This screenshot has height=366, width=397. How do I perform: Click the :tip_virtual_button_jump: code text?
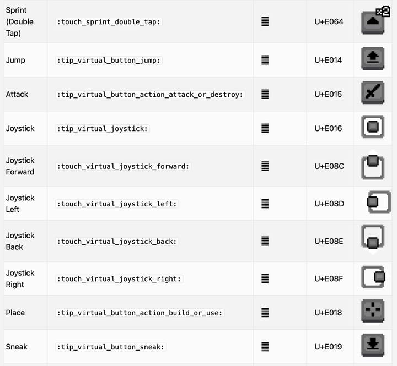pyautogui.click(x=109, y=61)
